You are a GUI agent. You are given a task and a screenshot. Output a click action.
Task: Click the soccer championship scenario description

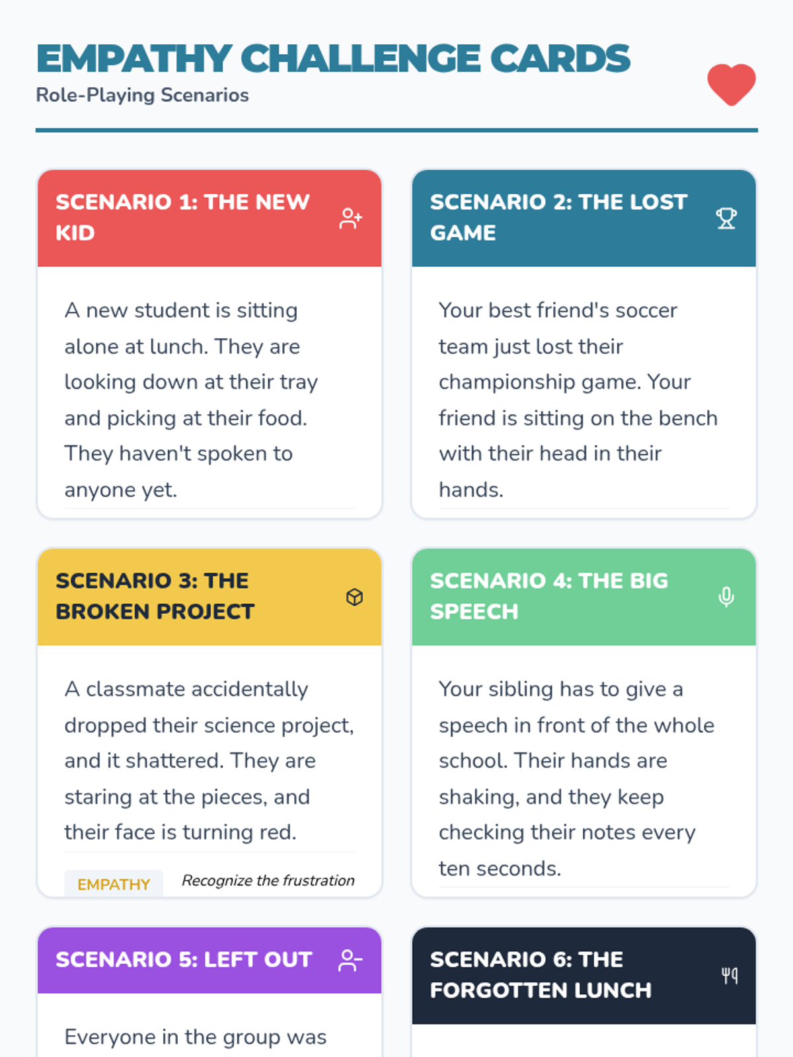tap(578, 400)
